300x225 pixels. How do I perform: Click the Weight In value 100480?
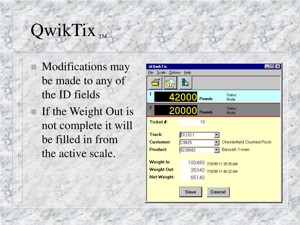[192, 163]
